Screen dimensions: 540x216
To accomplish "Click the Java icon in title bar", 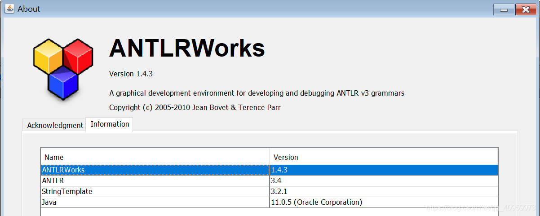I will click(9, 9).
